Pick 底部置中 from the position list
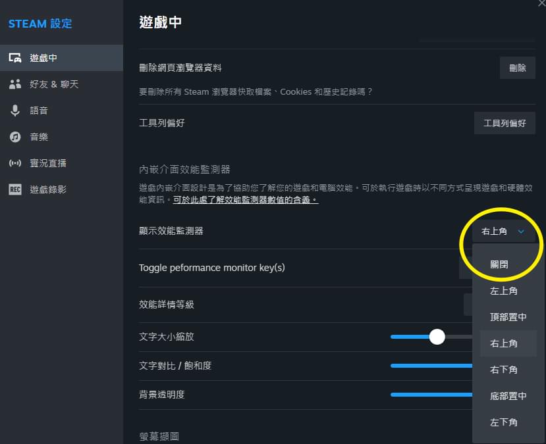The height and width of the screenshot is (444, 546). [x=508, y=396]
